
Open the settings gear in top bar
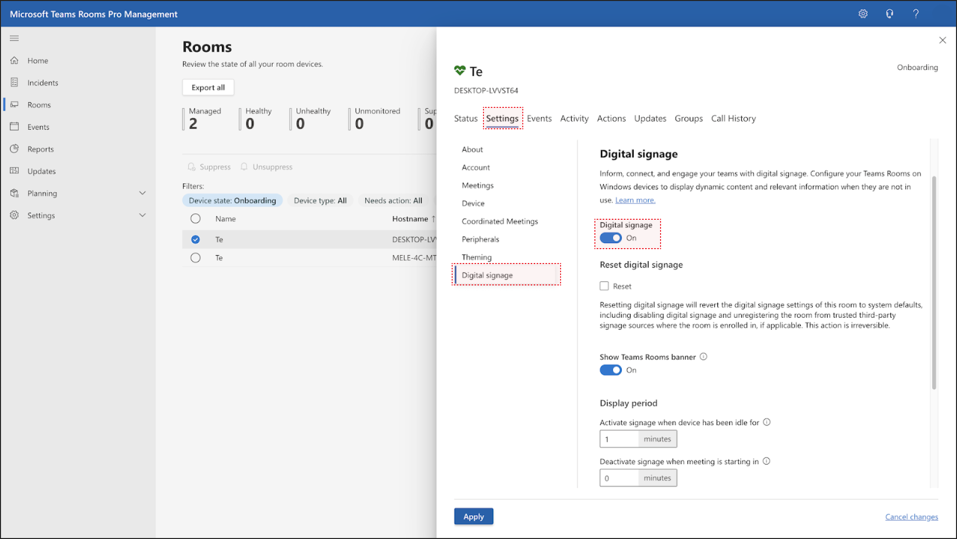[x=863, y=14]
